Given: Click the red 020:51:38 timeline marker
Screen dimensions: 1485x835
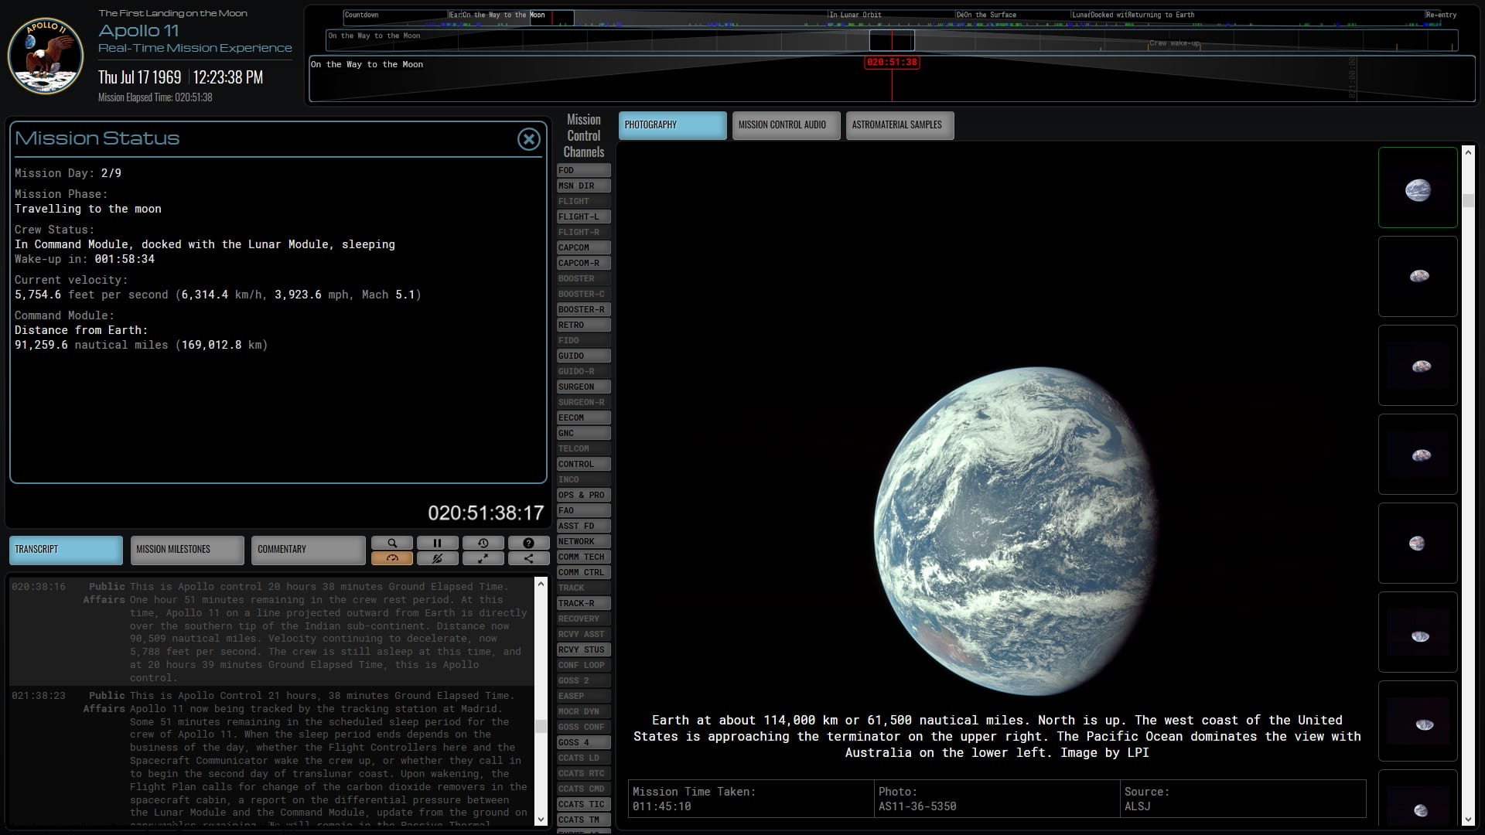Looking at the screenshot, I should point(891,63).
